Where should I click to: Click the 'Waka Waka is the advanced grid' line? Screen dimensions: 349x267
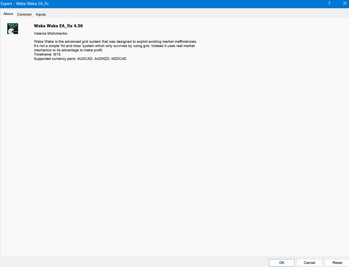[115, 42]
